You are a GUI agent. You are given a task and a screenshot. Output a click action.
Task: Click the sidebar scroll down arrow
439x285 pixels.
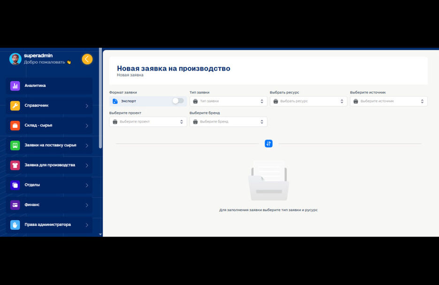pos(100,234)
